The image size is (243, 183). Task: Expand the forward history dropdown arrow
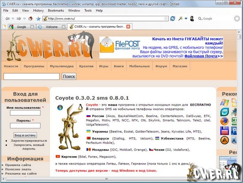24,18
